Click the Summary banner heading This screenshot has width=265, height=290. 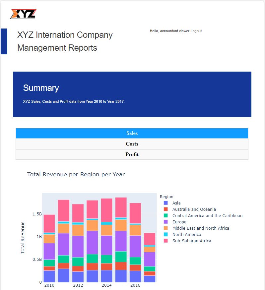41,88
